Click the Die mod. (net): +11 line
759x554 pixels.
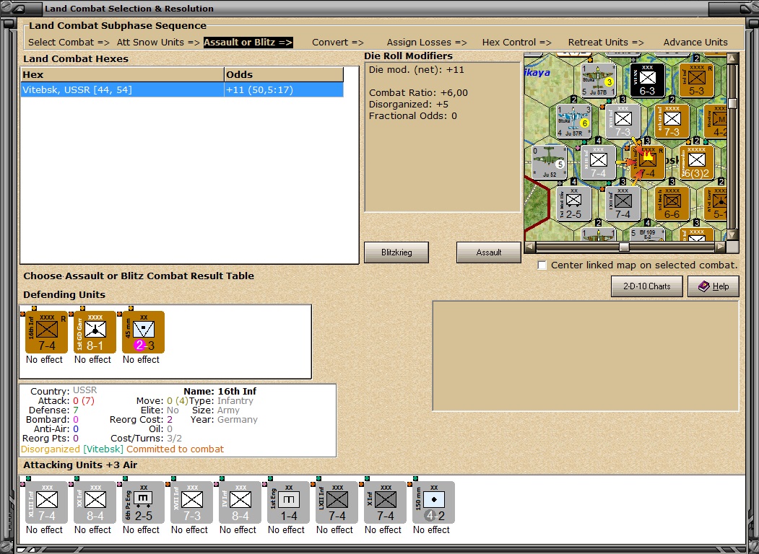click(x=416, y=70)
